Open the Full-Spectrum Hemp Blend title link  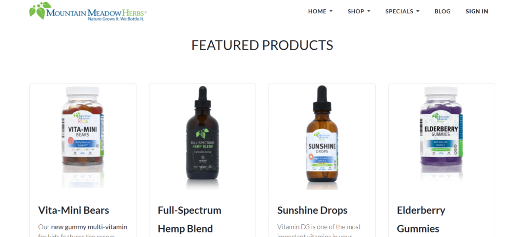pyautogui.click(x=190, y=219)
